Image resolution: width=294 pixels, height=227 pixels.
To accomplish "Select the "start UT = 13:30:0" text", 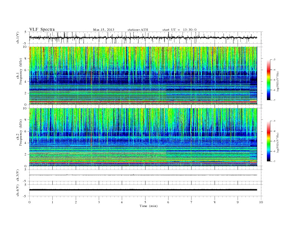I will 179,30.
